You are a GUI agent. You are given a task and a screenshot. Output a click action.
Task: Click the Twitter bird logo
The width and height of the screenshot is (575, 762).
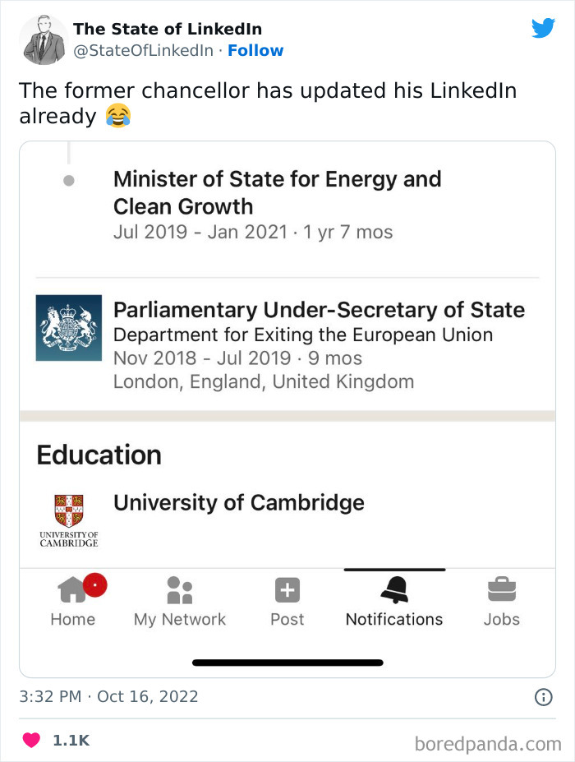point(544,27)
